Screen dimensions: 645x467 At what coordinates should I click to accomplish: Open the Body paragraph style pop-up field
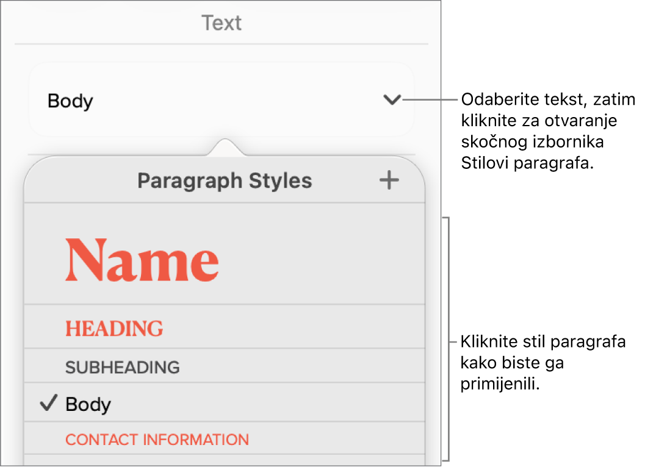221,100
